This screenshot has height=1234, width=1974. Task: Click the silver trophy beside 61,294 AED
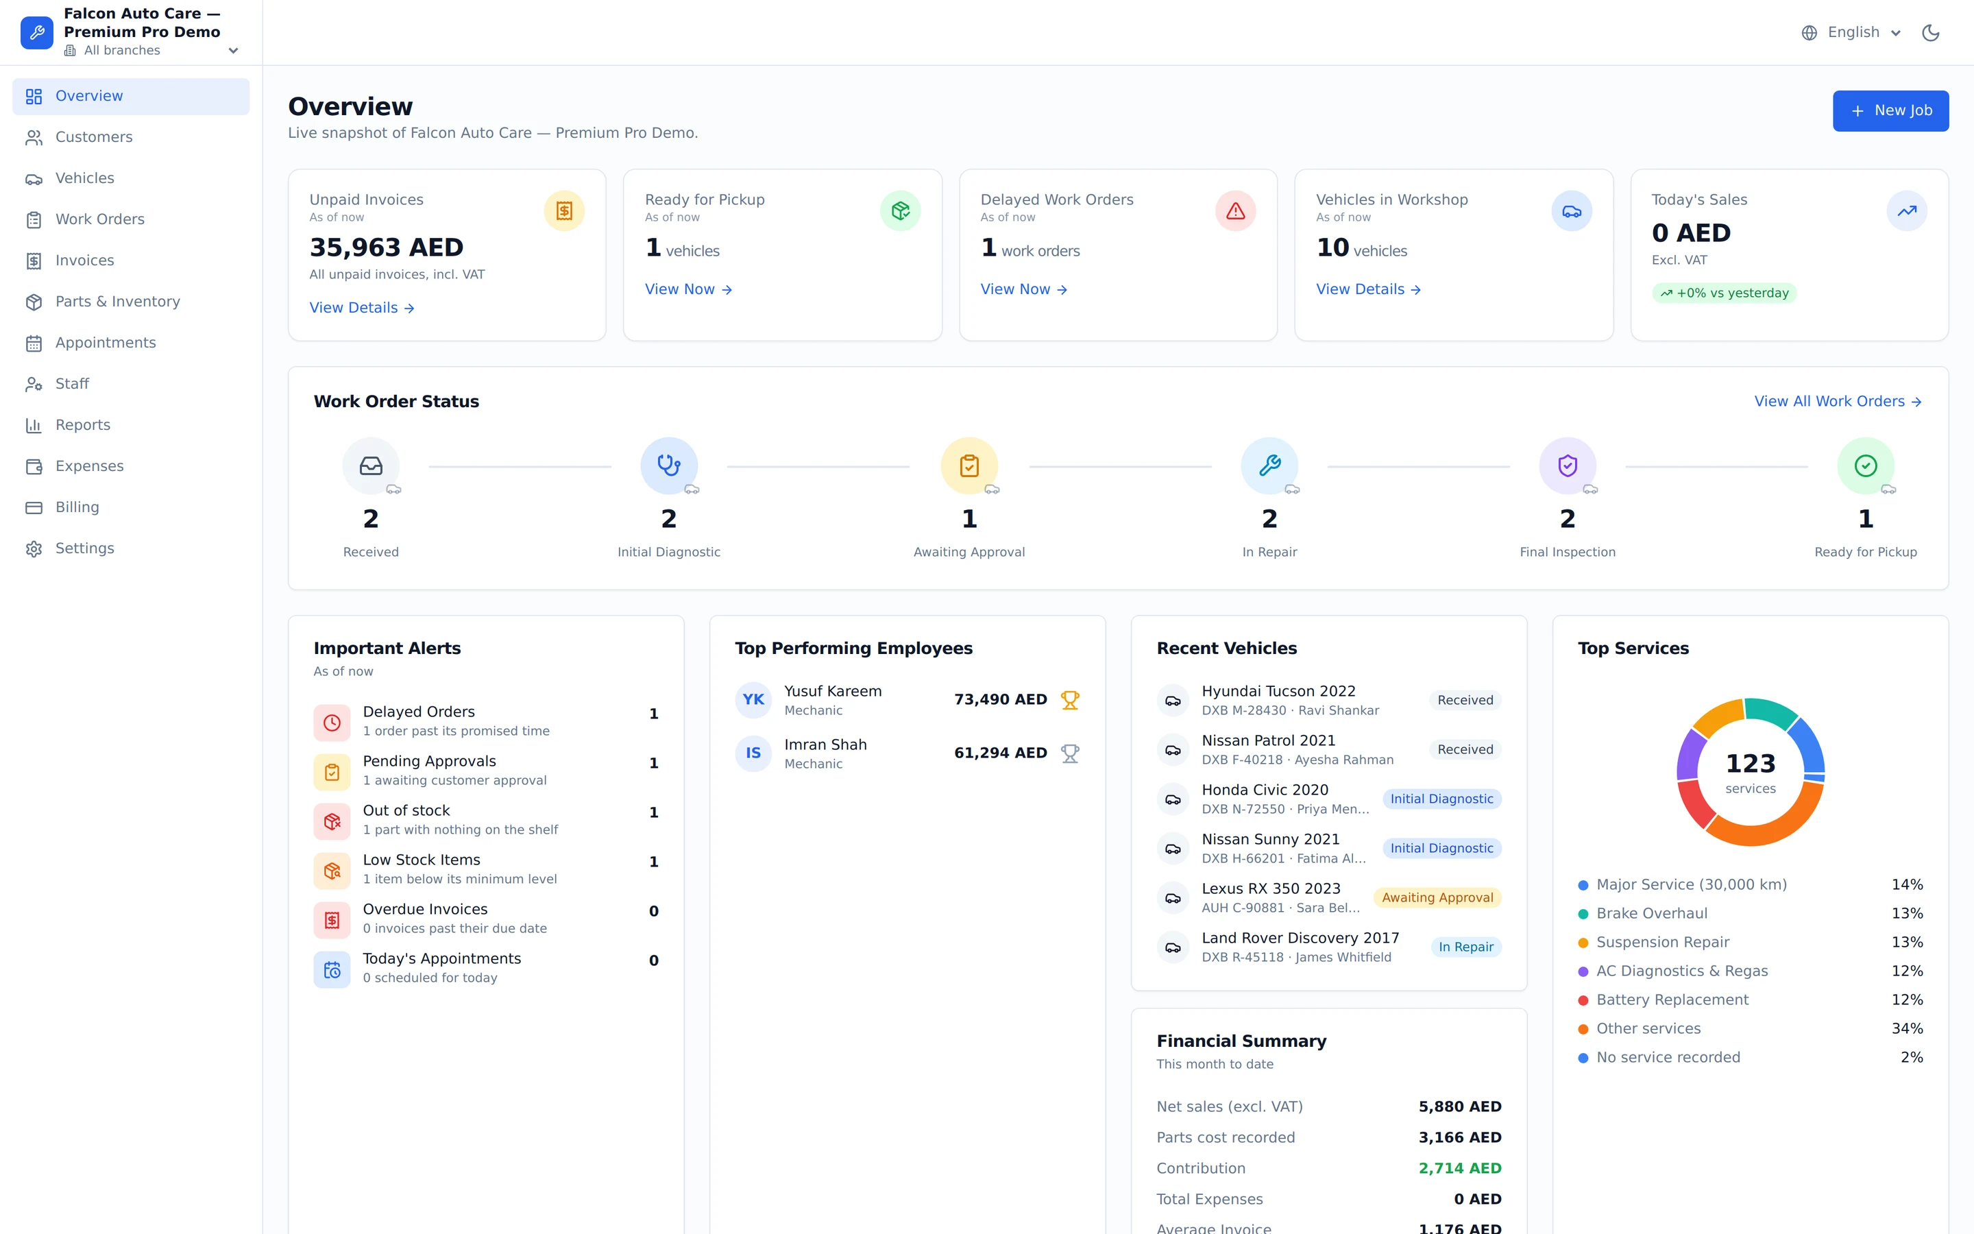[x=1070, y=753]
